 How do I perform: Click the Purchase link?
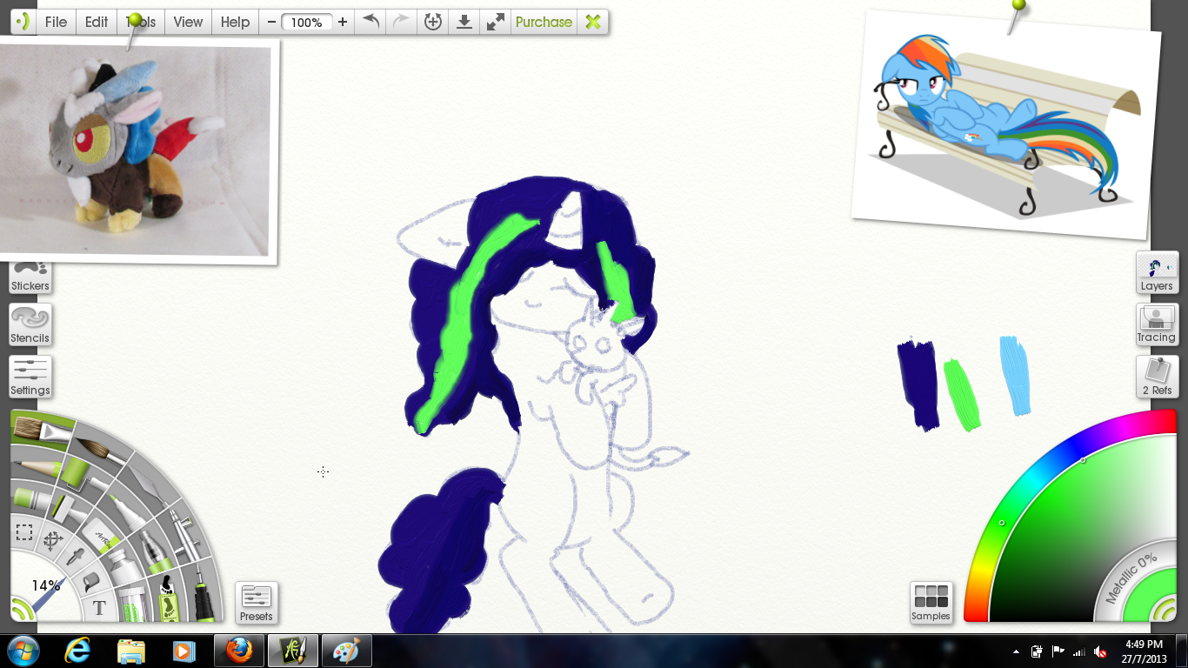(544, 22)
